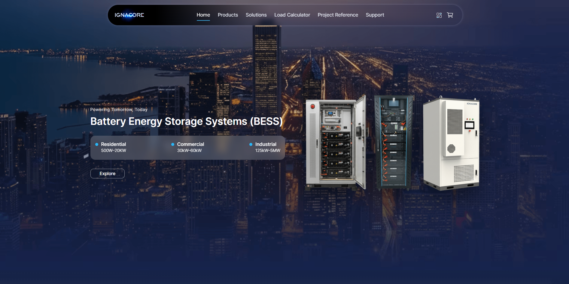
Task: Open the Solutions menu
Action: click(x=256, y=15)
